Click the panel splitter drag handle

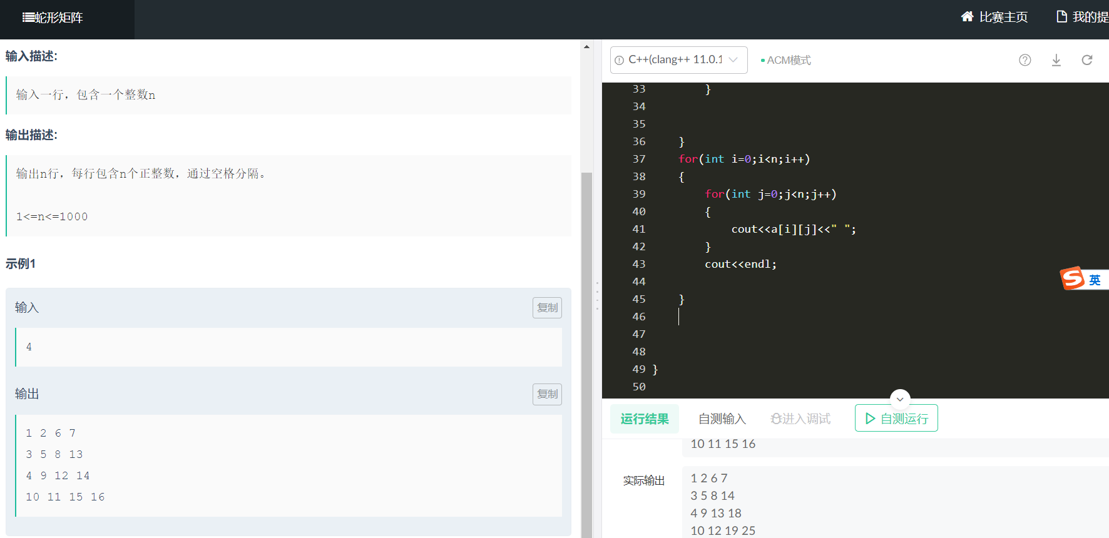click(597, 295)
